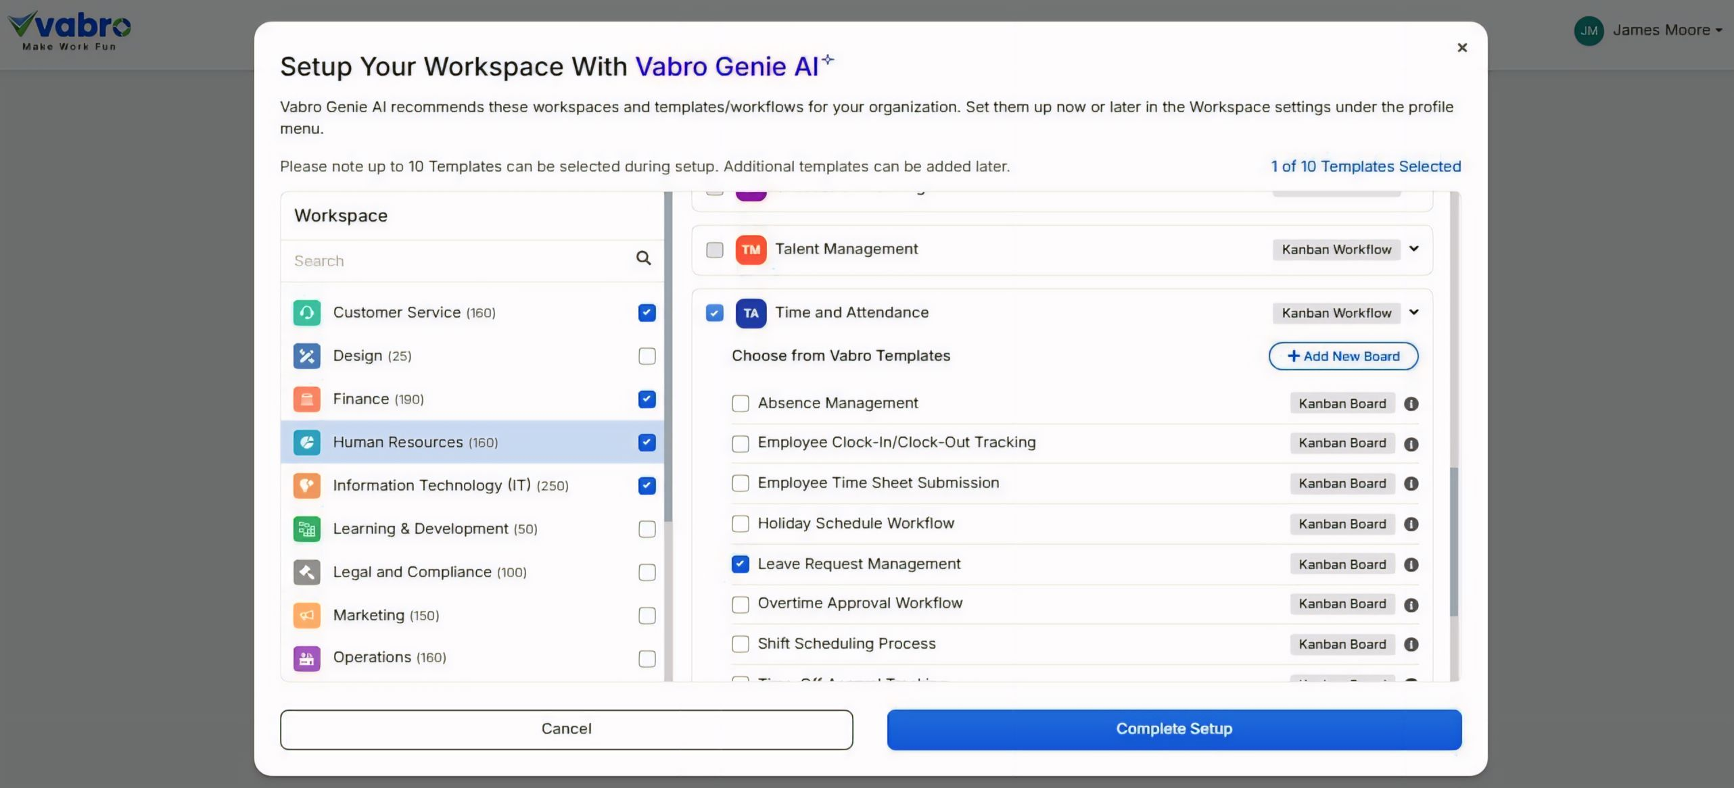Image resolution: width=1734 pixels, height=788 pixels.
Task: Click the workspace list scrollbar
Action: 668,357
